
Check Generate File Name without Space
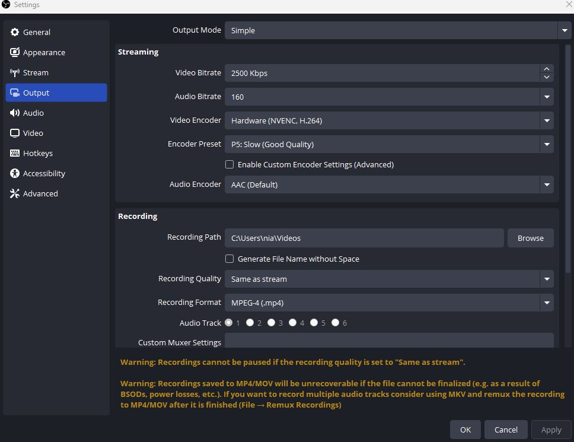click(229, 259)
